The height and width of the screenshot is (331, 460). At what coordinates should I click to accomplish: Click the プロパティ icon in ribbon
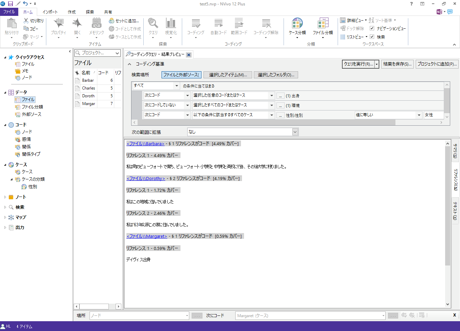coord(58,24)
